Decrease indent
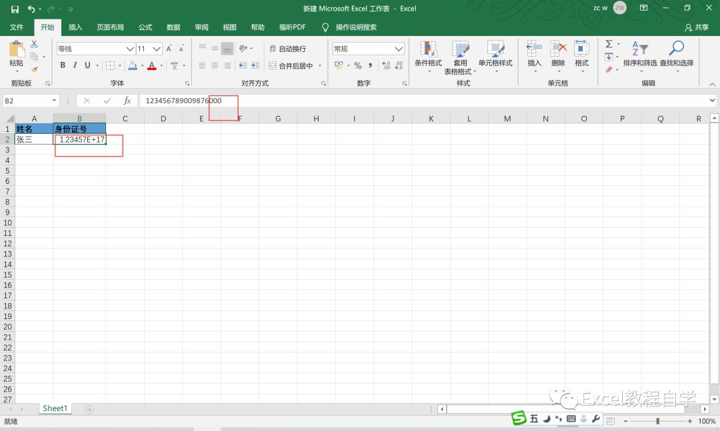This screenshot has width=720, height=431. point(243,66)
